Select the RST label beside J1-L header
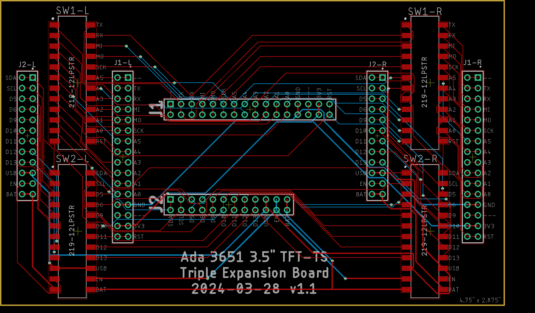Viewport: 535px width, 313px height. pyautogui.click(x=139, y=237)
